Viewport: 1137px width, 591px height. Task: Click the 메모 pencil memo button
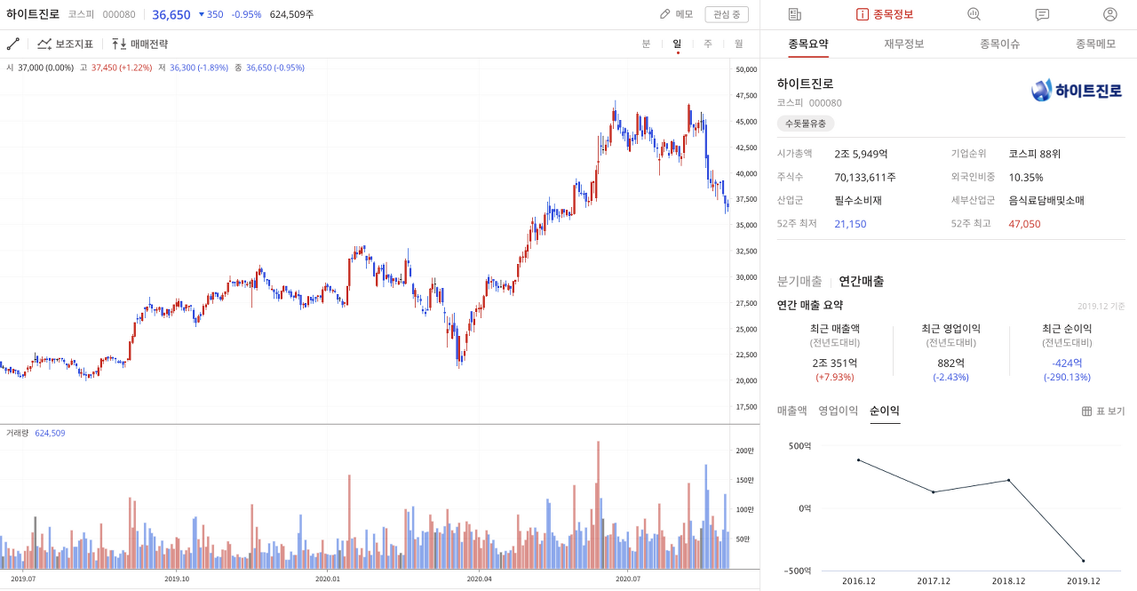click(676, 14)
